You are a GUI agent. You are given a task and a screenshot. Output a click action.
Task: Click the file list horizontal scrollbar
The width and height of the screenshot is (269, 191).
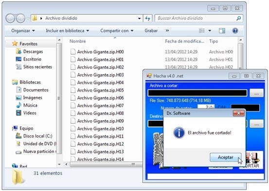click(x=107, y=164)
